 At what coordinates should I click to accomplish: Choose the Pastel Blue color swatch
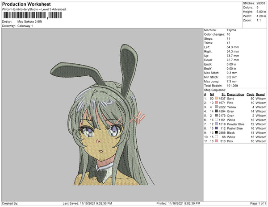click(x=216, y=128)
